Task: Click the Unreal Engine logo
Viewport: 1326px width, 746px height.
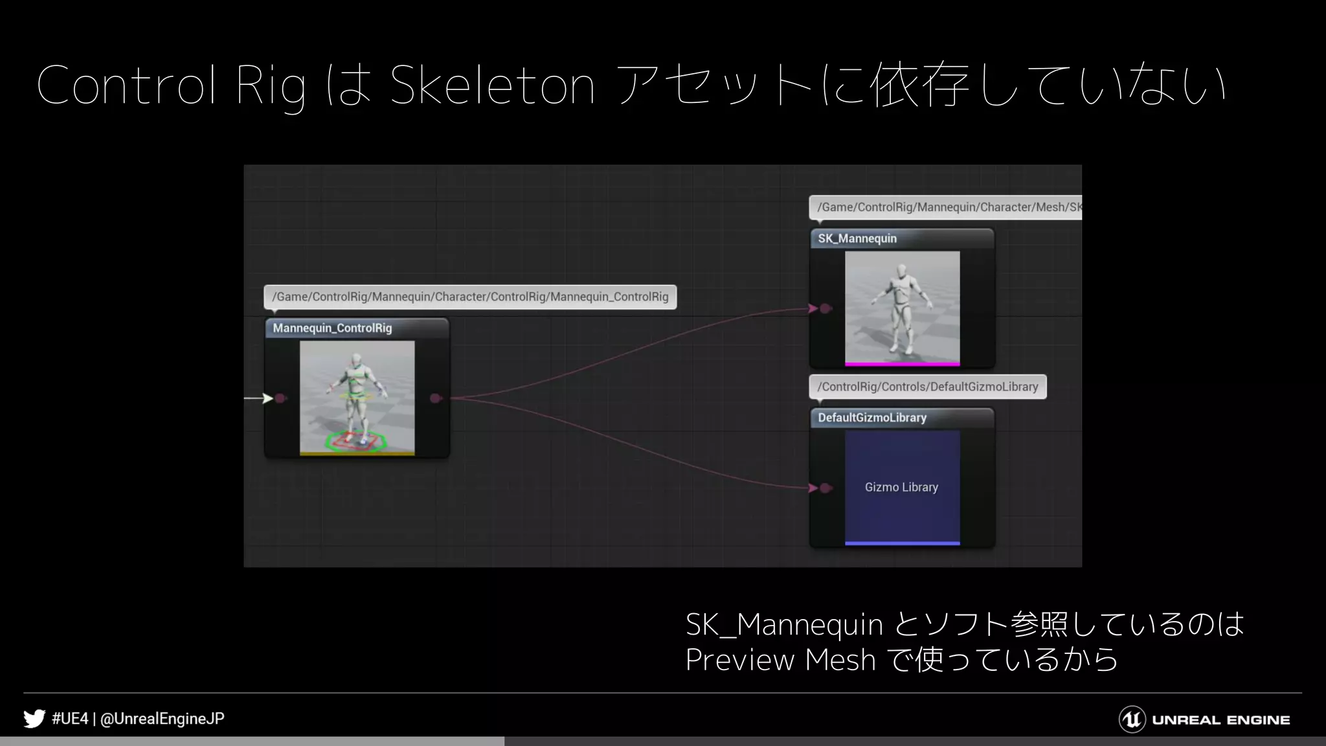Action: click(1204, 719)
